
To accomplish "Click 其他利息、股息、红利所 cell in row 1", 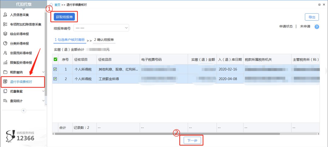I will point(118,69).
